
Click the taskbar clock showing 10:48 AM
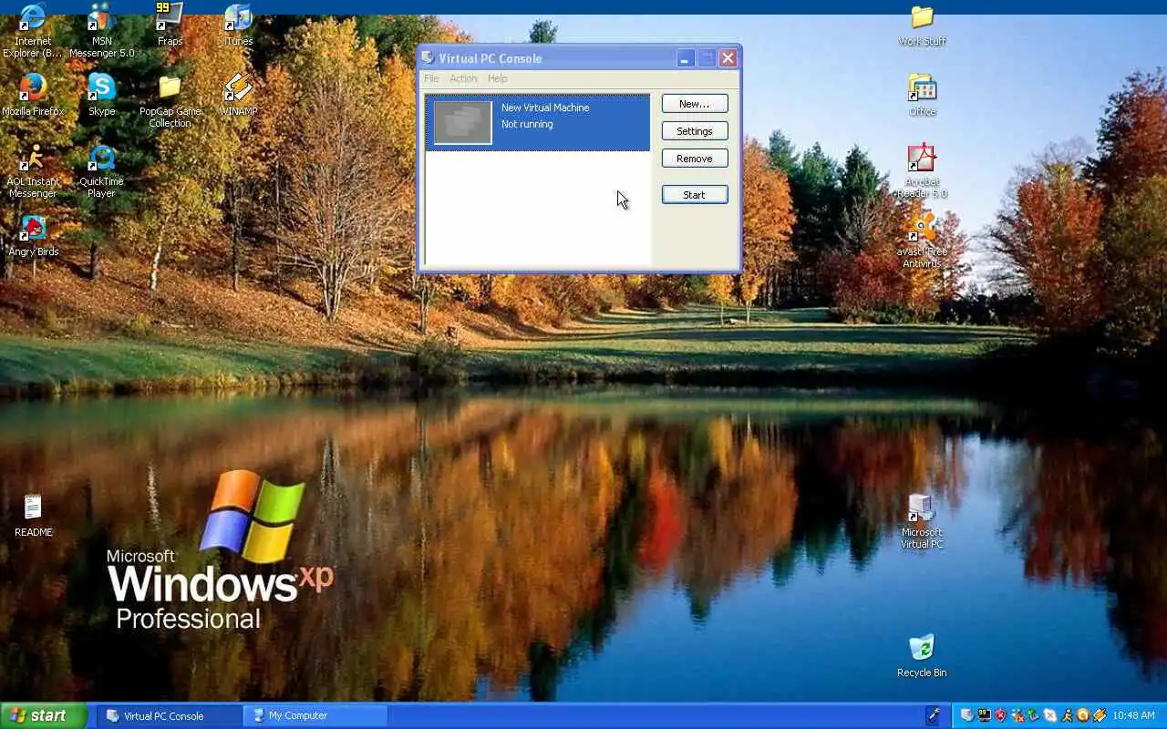pos(1133,715)
